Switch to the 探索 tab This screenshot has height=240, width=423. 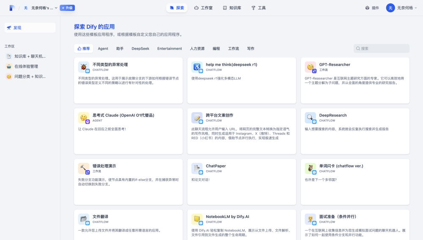177,8
